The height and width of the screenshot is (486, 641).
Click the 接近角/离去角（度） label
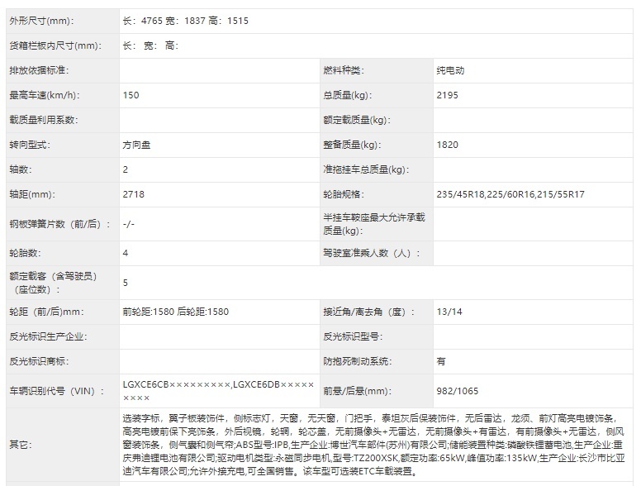pyautogui.click(x=368, y=312)
